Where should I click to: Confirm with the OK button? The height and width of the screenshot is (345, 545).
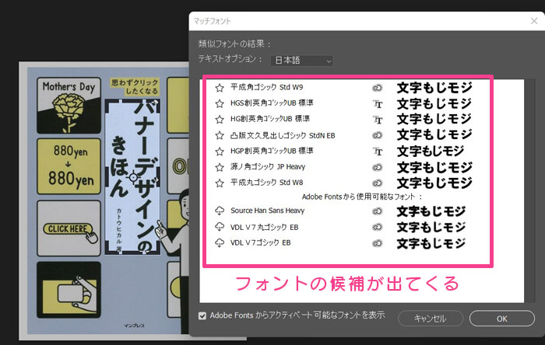(x=502, y=319)
